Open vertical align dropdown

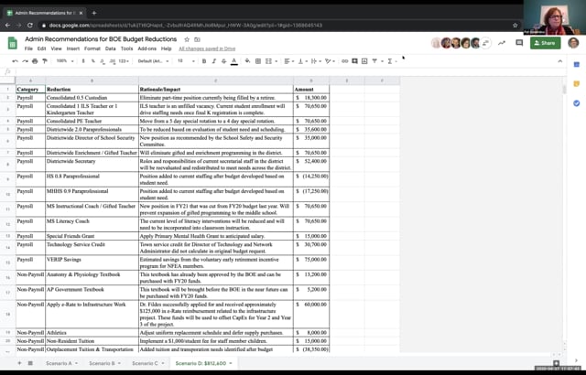[x=302, y=61]
